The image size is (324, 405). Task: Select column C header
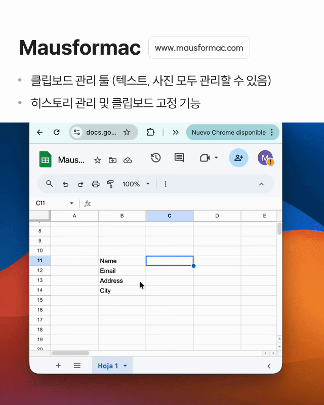click(170, 216)
